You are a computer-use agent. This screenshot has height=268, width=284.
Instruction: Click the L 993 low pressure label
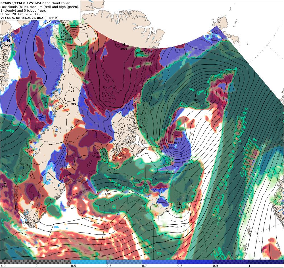(x=71, y=37)
